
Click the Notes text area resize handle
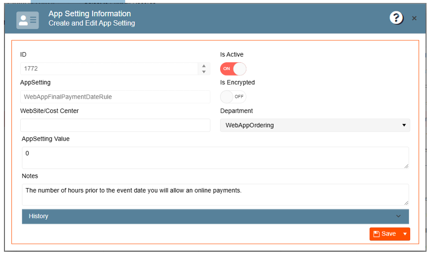[x=406, y=202]
